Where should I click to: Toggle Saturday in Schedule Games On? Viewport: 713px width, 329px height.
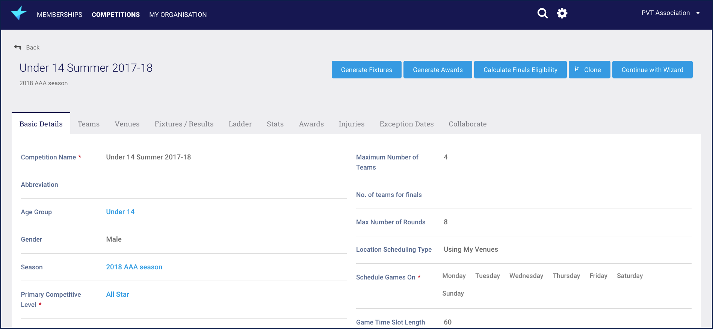[630, 276]
